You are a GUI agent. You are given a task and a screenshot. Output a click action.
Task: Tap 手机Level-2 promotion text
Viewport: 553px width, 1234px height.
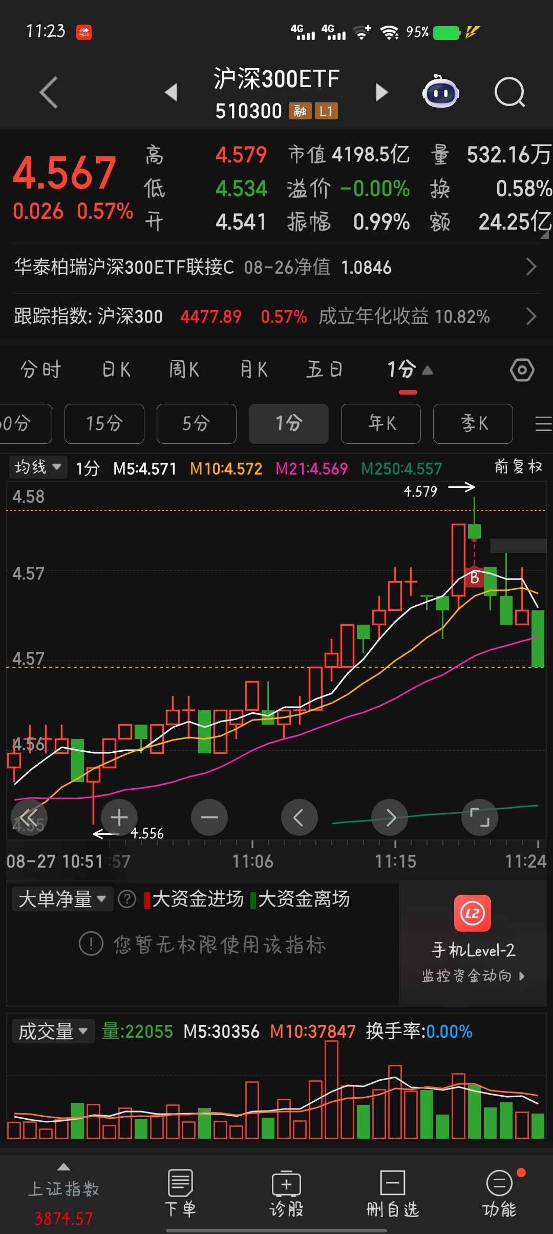tap(473, 950)
